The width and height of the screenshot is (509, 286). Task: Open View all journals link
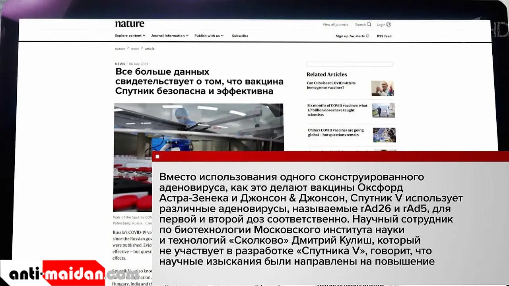click(x=335, y=25)
